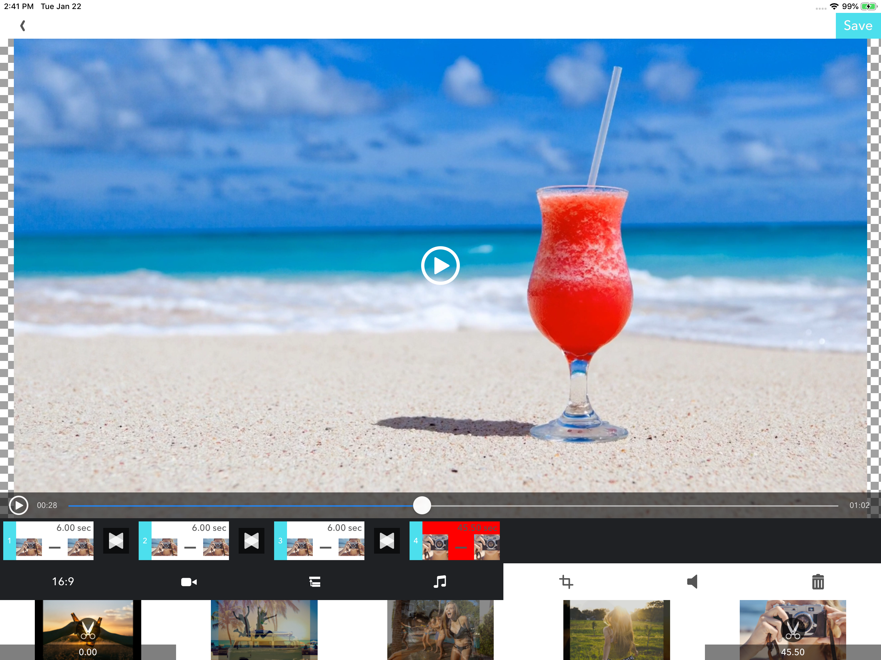This screenshot has width=881, height=660.
Task: Select the red clip 4 with 45.50 sec
Action: 455,540
